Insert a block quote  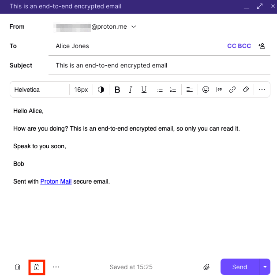click(x=219, y=90)
